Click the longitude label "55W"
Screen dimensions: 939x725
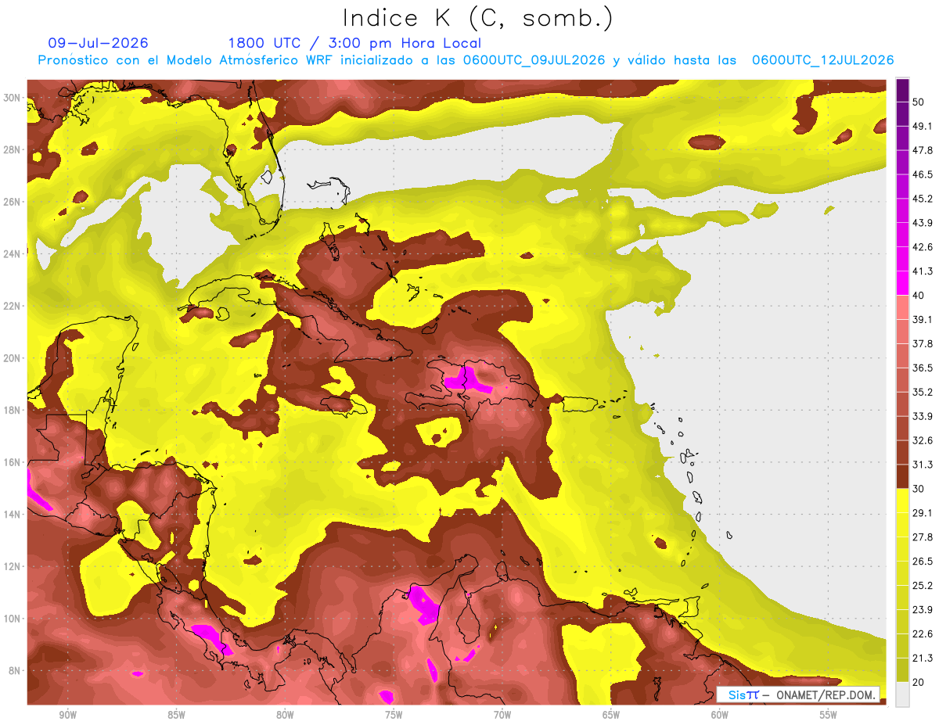[x=829, y=716]
